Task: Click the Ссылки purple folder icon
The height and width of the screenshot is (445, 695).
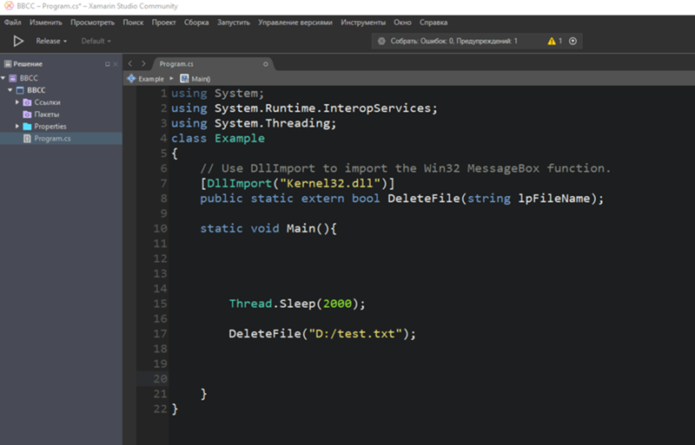Action: click(27, 102)
